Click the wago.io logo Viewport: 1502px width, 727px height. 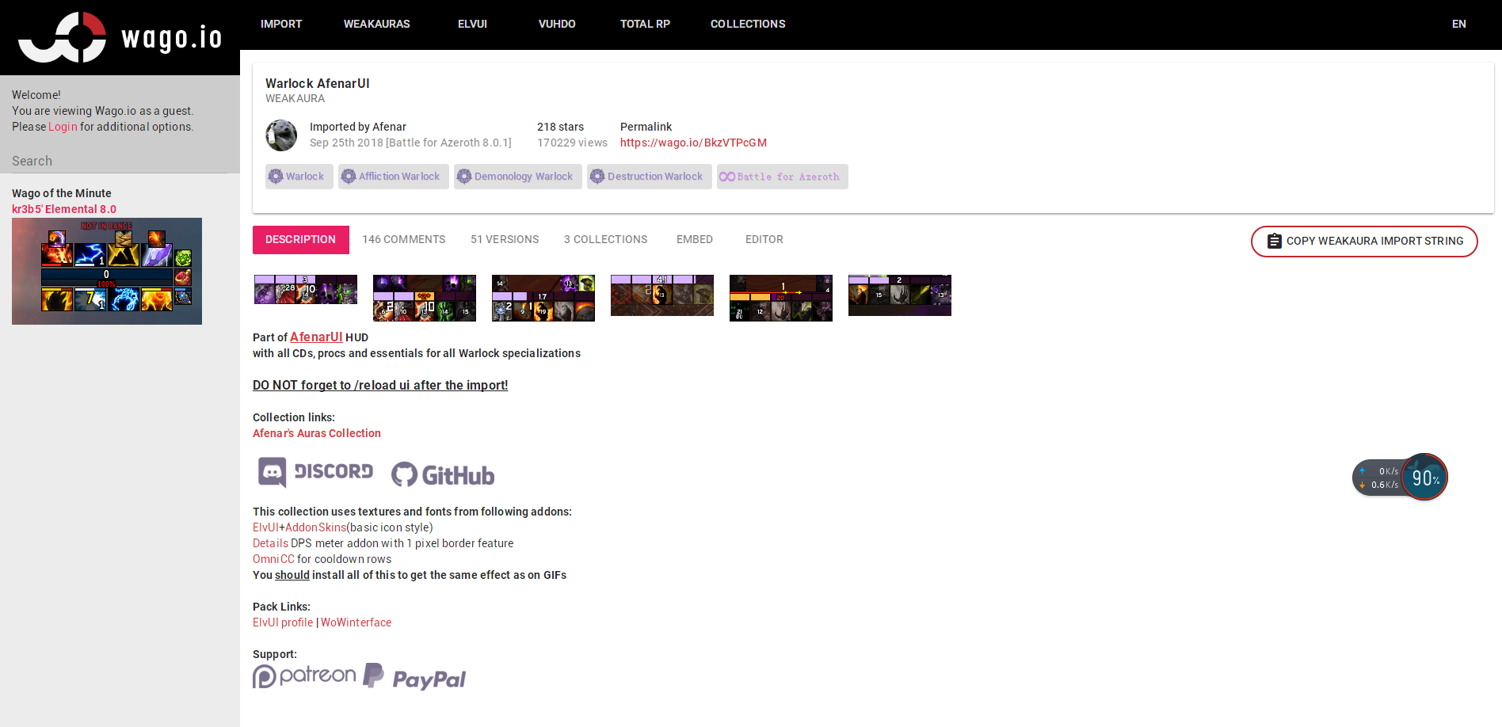120,37
